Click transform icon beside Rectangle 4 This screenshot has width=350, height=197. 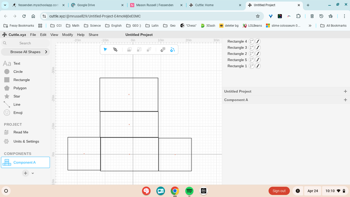click(252, 41)
